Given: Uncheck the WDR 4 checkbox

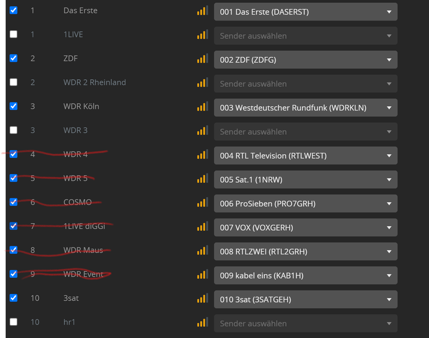Looking at the screenshot, I should point(13,154).
